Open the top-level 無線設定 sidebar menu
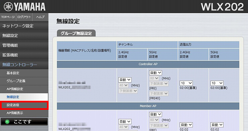The height and width of the screenshot is (131, 248). 24,36
